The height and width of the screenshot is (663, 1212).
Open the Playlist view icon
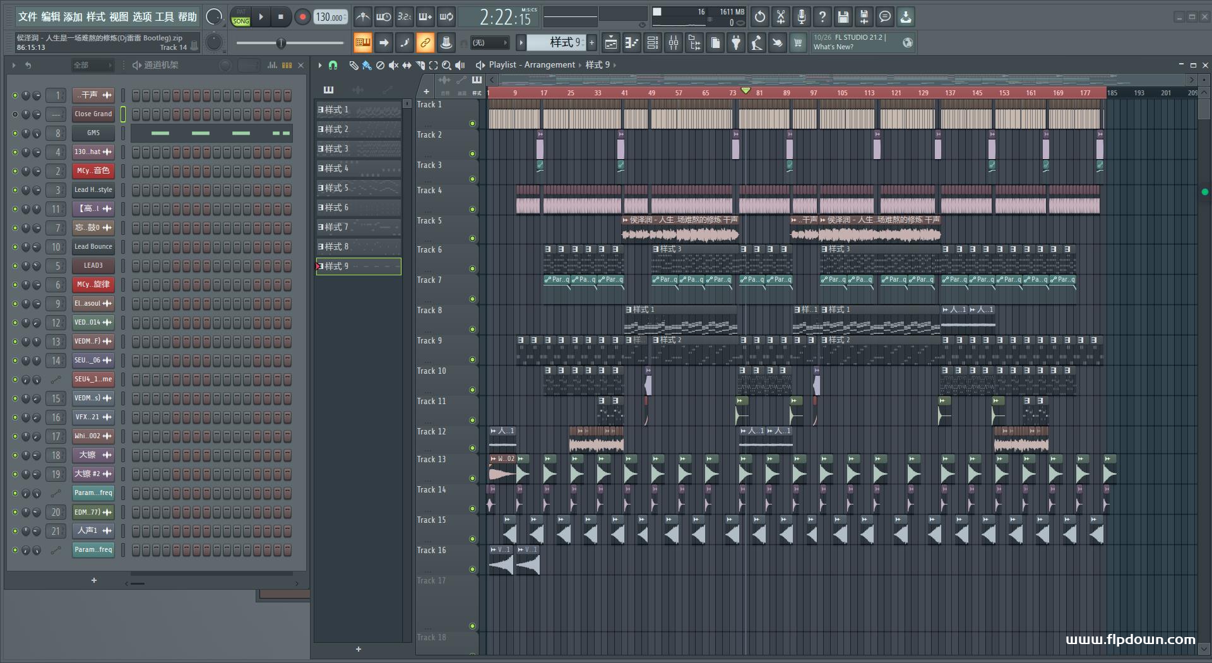click(610, 43)
